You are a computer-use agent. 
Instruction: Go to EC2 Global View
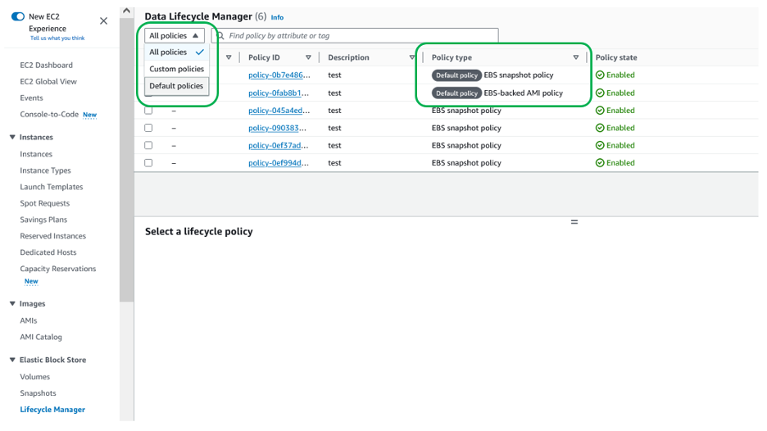[48, 81]
